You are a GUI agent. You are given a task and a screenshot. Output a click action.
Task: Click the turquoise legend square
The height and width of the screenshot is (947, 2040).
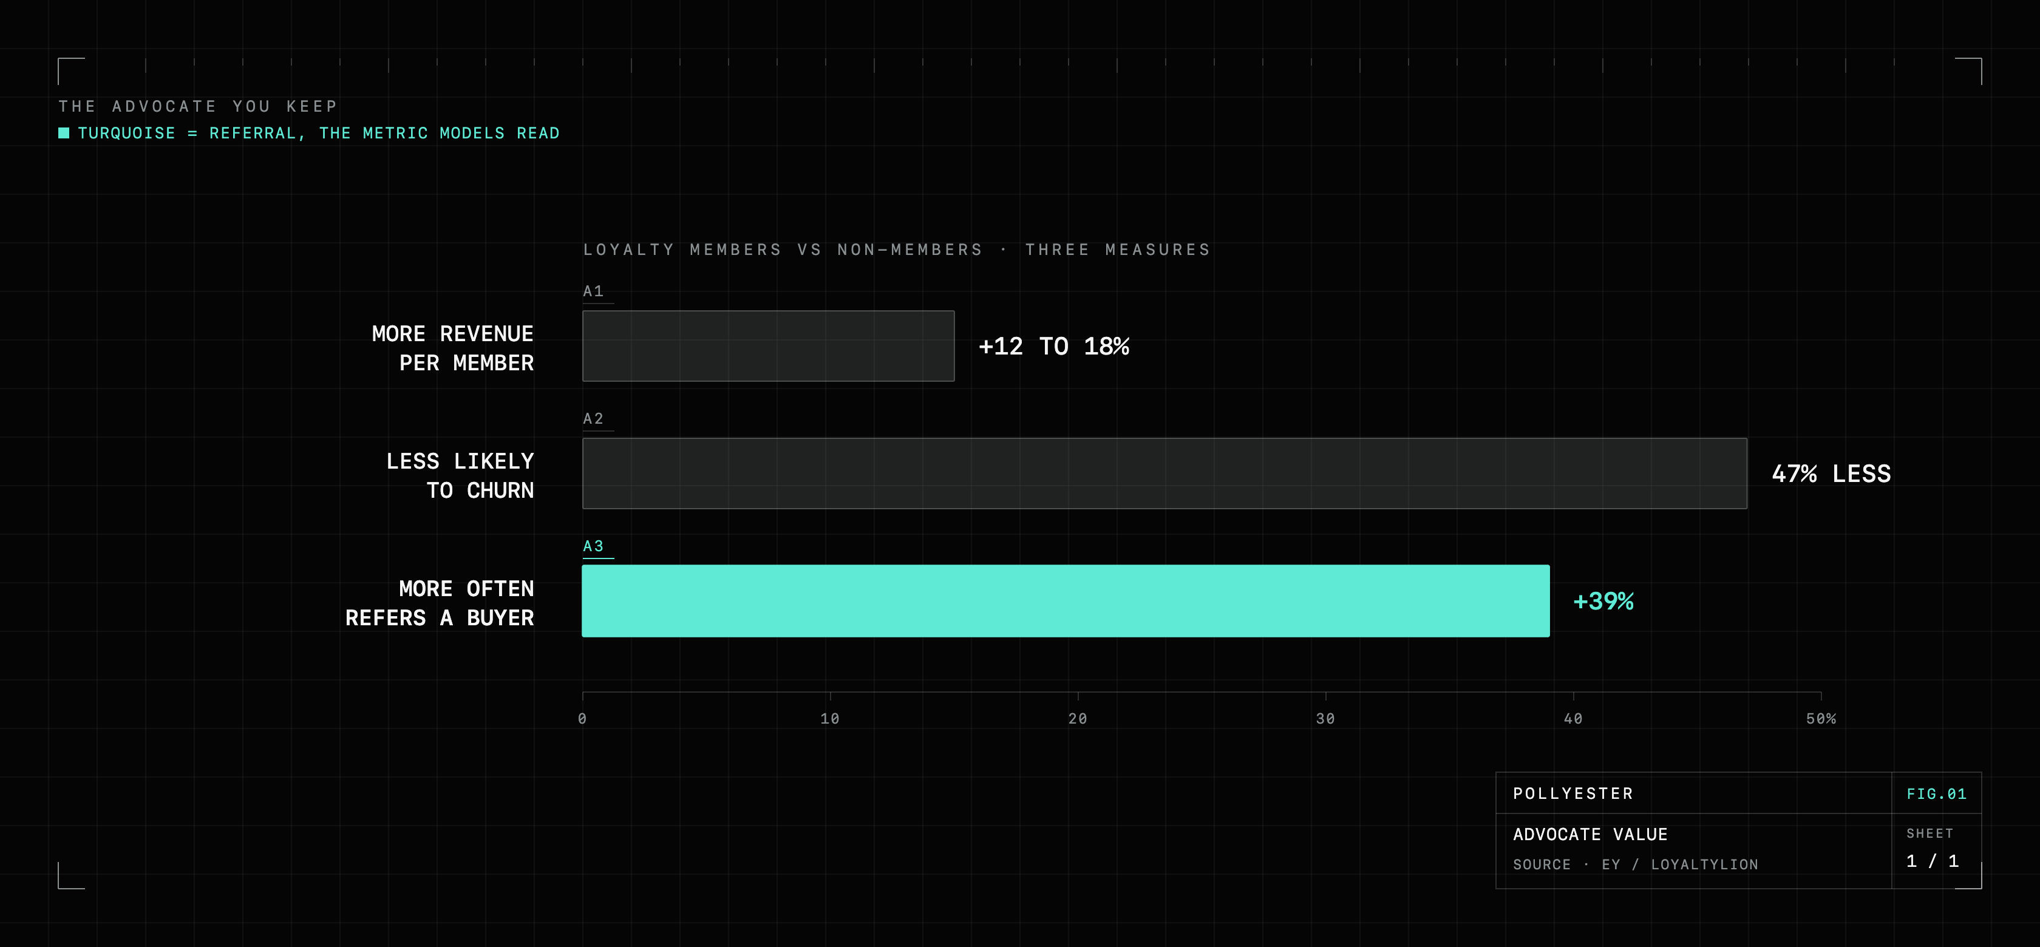point(64,133)
